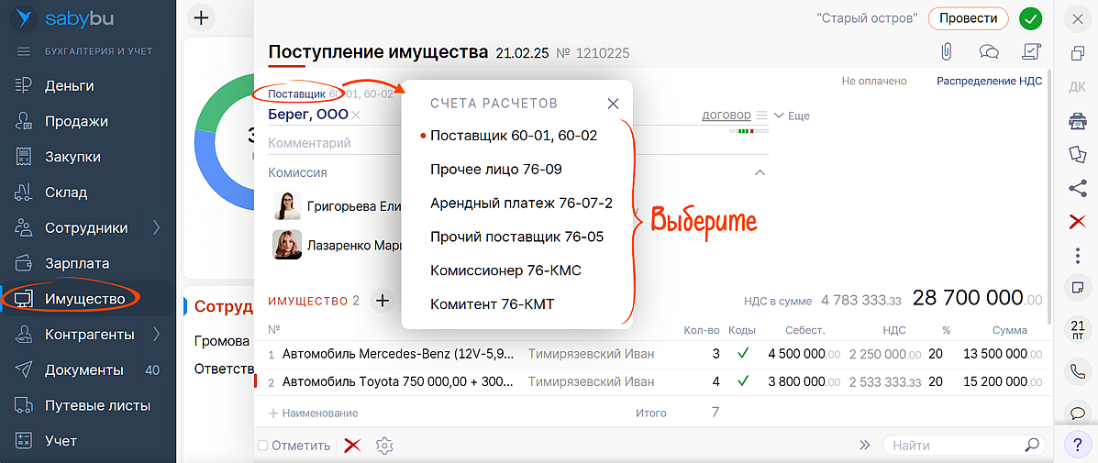Collapse the Комиссия section chevron

pyautogui.click(x=760, y=172)
